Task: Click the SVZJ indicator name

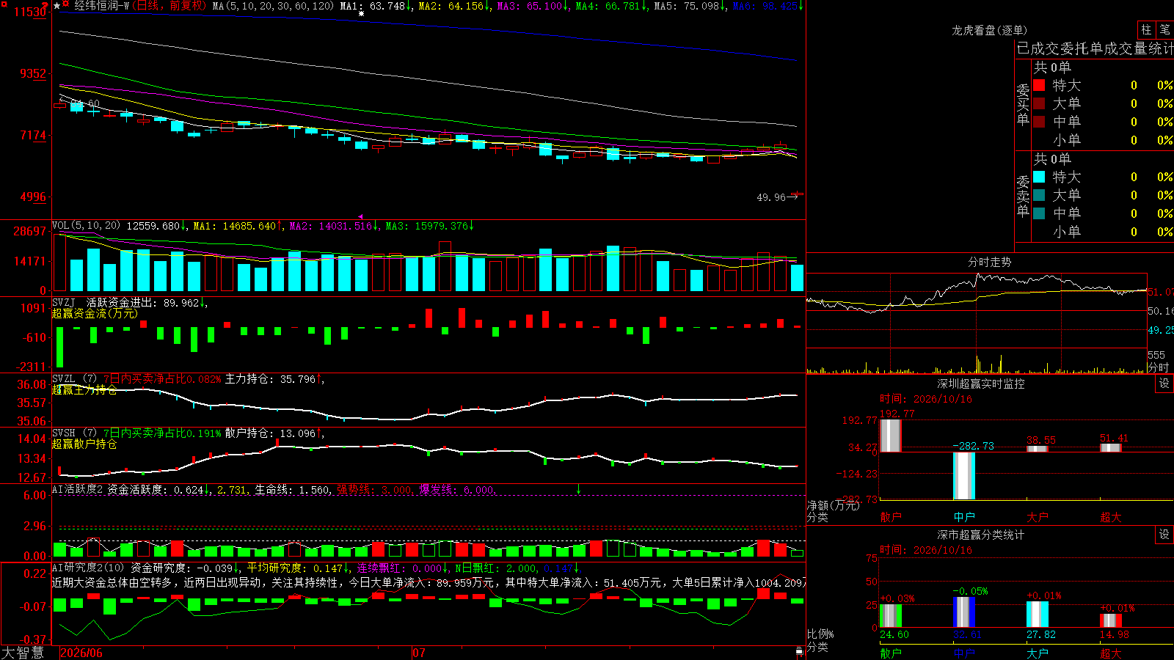Action: coord(64,302)
